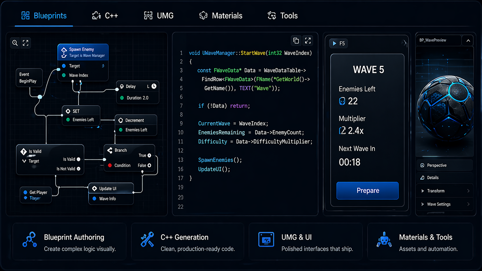Click the Decrement node icon

coord(121,120)
